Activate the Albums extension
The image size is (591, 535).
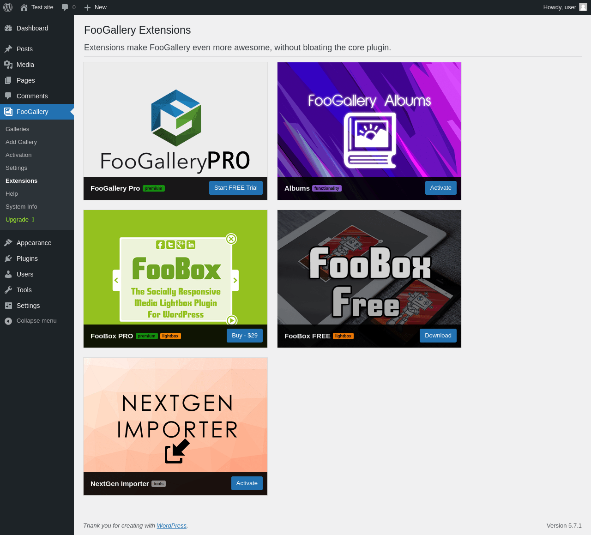coord(440,188)
